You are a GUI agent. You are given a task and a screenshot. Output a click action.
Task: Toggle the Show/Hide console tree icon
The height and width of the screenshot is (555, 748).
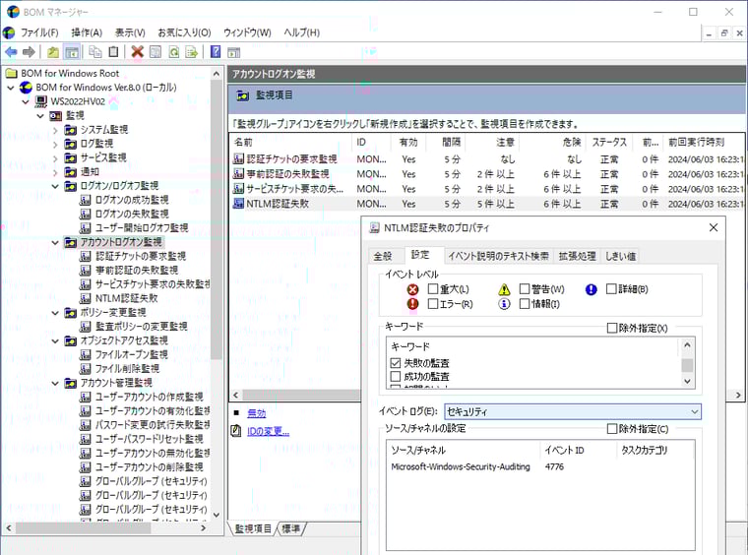(72, 52)
